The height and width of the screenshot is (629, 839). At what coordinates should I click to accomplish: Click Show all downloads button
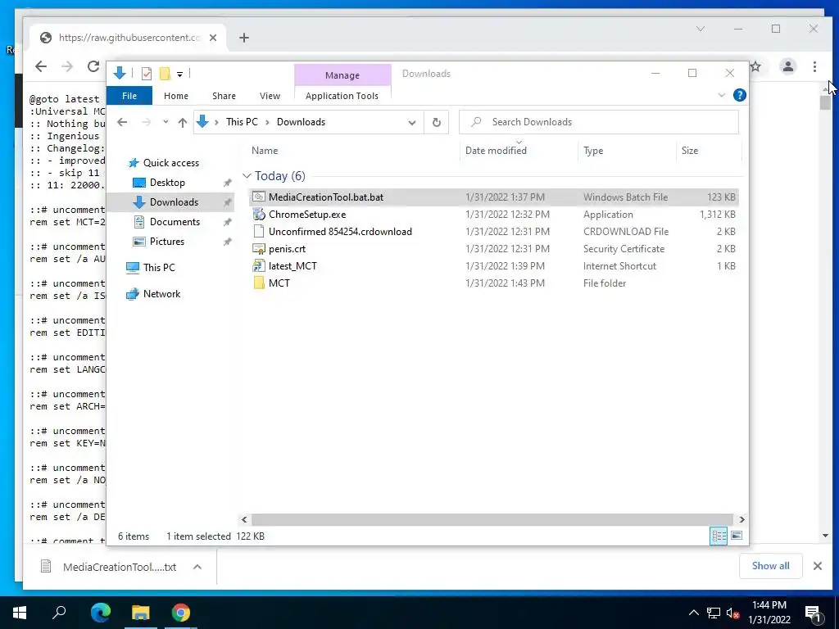pos(770,566)
